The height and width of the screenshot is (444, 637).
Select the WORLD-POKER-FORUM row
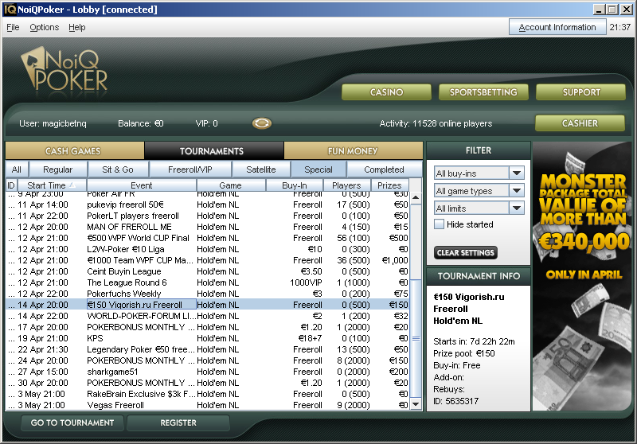pos(208,316)
